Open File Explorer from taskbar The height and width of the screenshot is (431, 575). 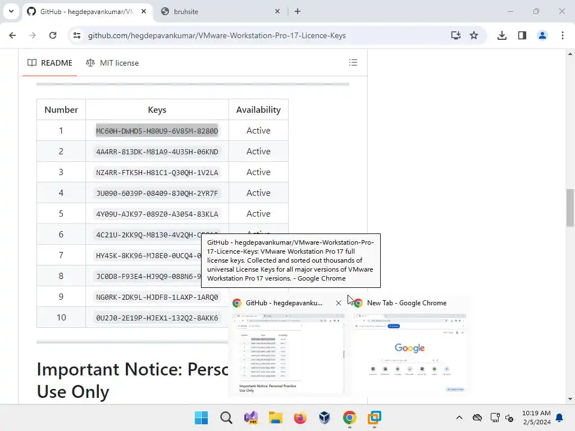(x=275, y=418)
